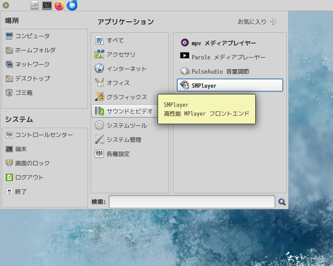Image resolution: width=333 pixels, height=266 pixels.
Task: Open the 各種設定 label
Action: click(x=118, y=154)
